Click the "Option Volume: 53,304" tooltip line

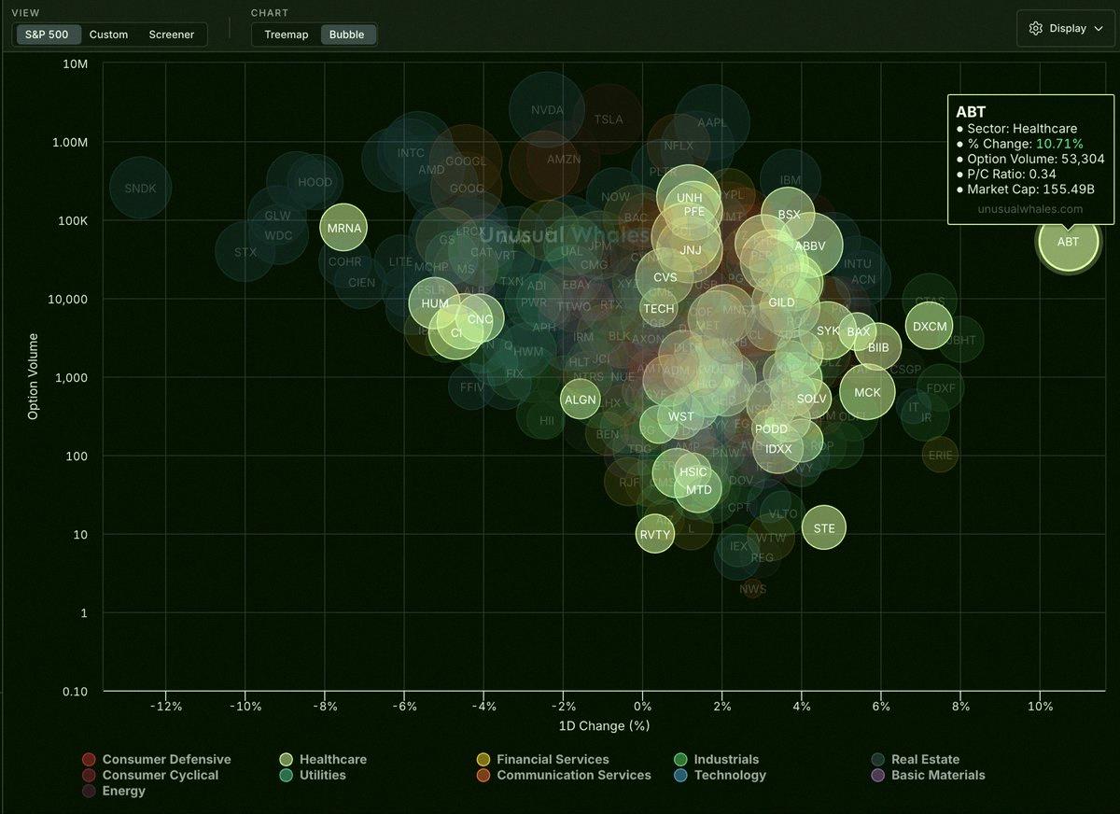point(1030,160)
